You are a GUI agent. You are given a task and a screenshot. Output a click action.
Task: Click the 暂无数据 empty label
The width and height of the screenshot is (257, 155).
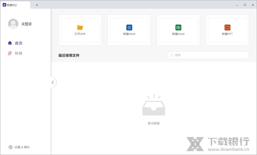pos(154,123)
